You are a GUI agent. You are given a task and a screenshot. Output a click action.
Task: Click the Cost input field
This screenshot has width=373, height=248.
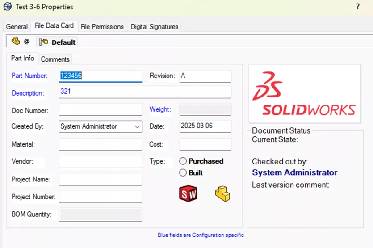(205, 144)
